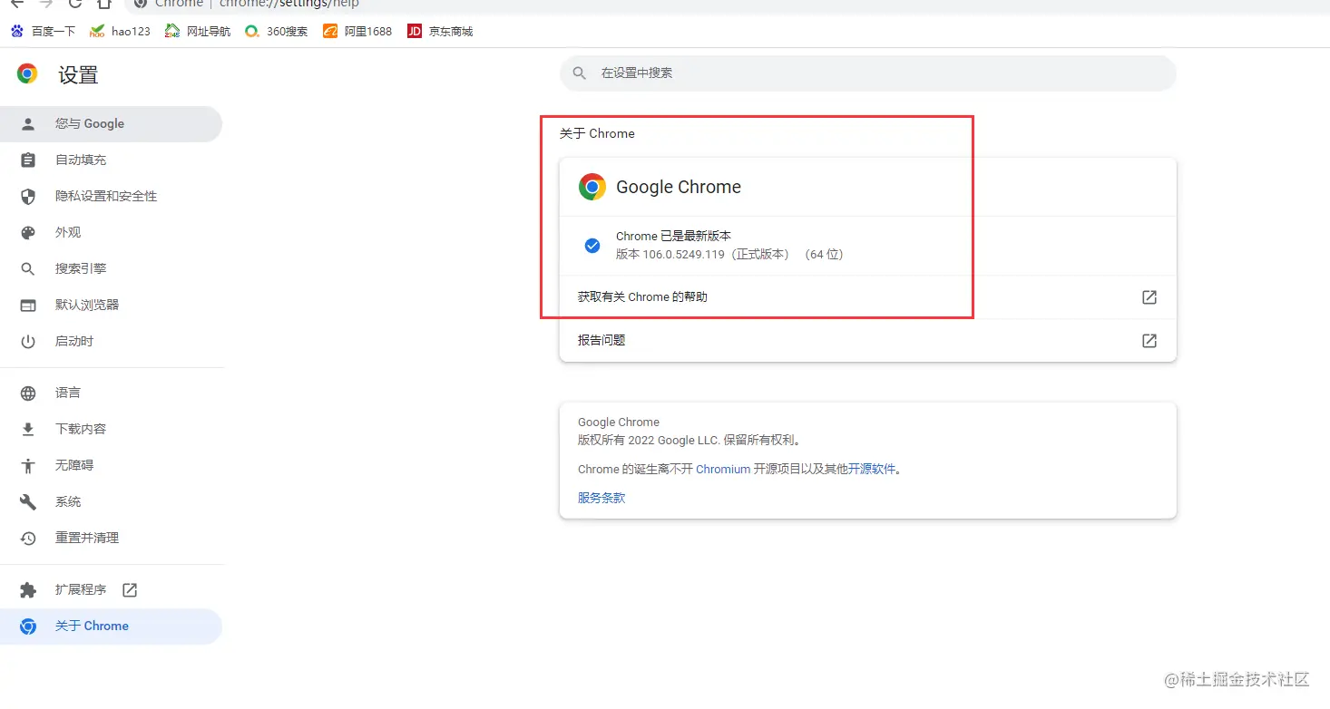Viewport: 1330px width, 709px height.
Task: Select 关于 Chrome in the sidebar
Action: point(92,626)
